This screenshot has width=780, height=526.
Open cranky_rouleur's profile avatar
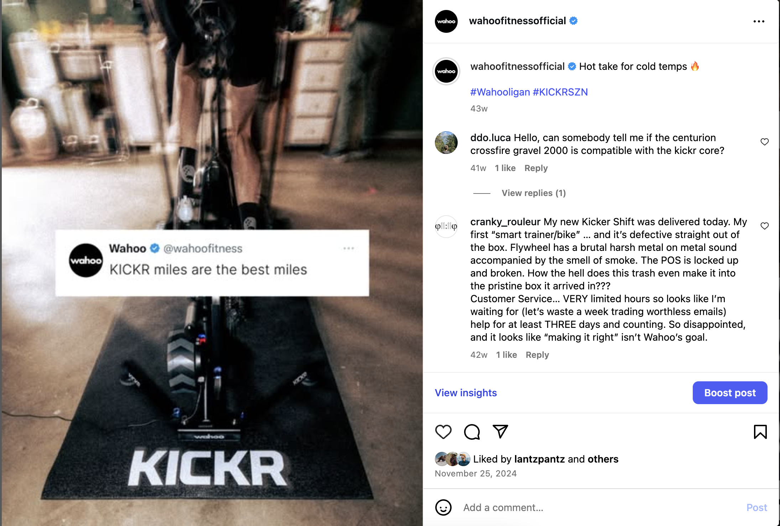(x=446, y=227)
